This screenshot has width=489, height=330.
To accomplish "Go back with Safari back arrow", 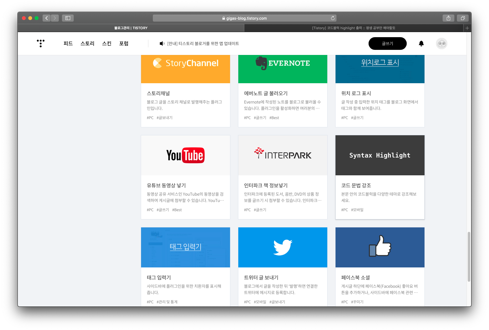I will pyautogui.click(x=47, y=18).
